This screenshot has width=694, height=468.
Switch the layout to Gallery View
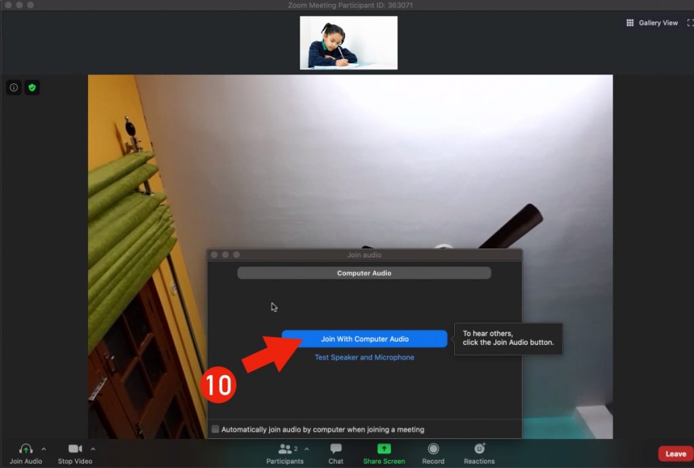click(651, 22)
